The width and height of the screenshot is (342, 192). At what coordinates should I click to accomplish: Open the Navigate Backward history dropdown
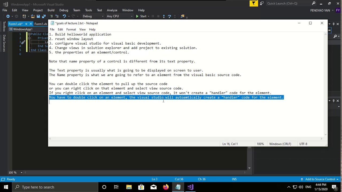click(x=12, y=16)
